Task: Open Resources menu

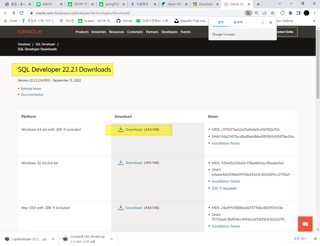Action: pyautogui.click(x=116, y=32)
